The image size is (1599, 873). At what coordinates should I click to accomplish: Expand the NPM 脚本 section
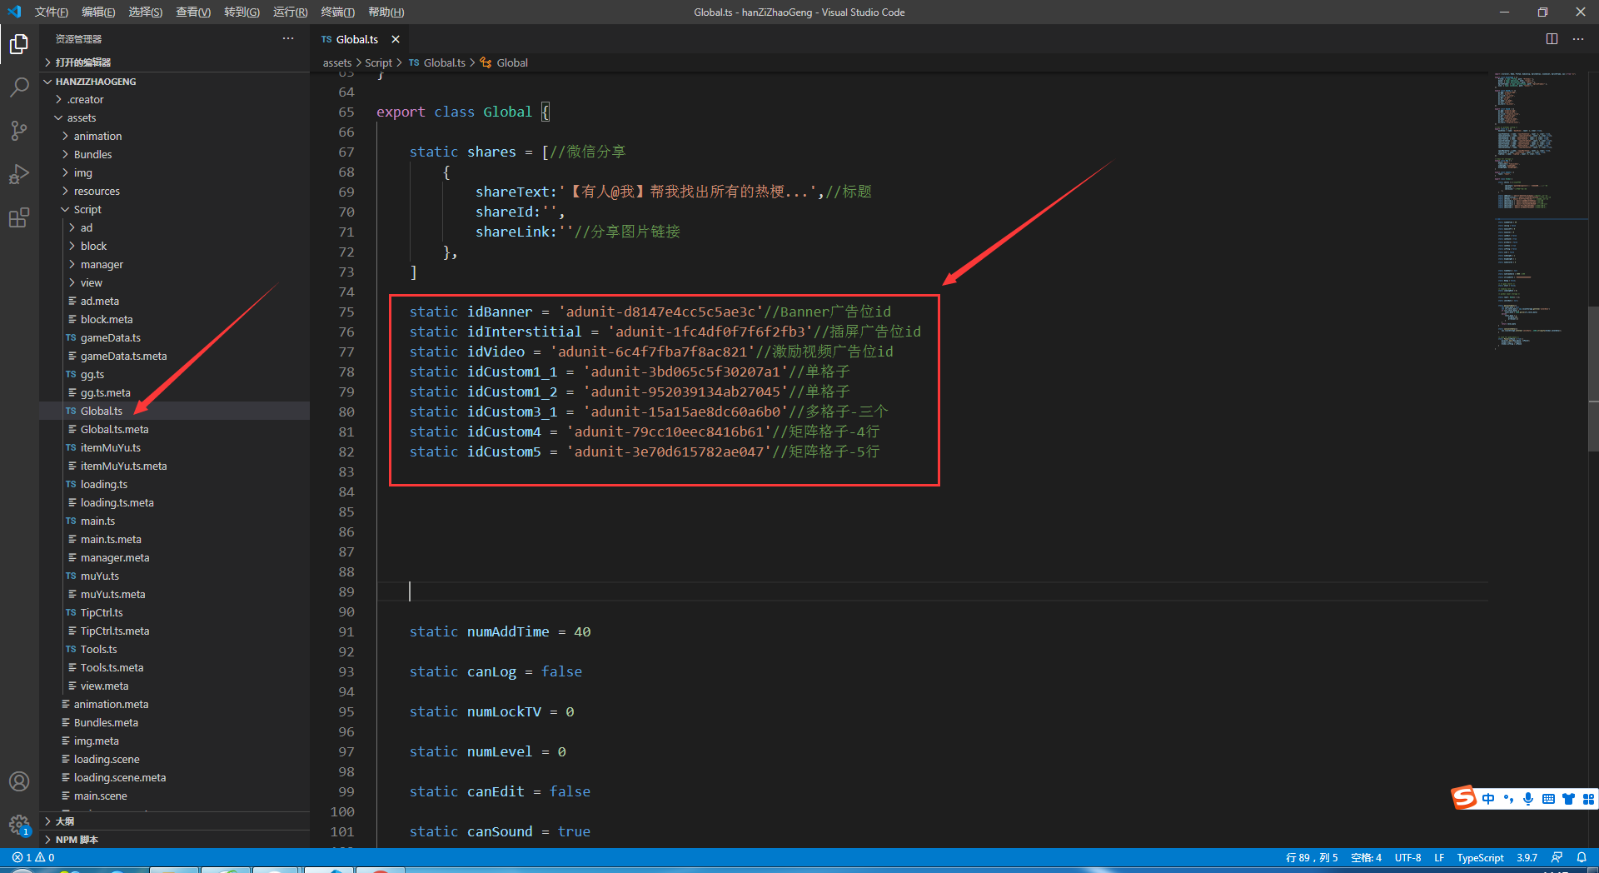click(x=175, y=840)
